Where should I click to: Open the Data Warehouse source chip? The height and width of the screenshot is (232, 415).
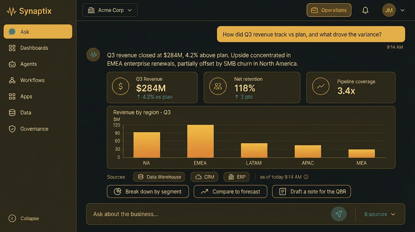(159, 177)
